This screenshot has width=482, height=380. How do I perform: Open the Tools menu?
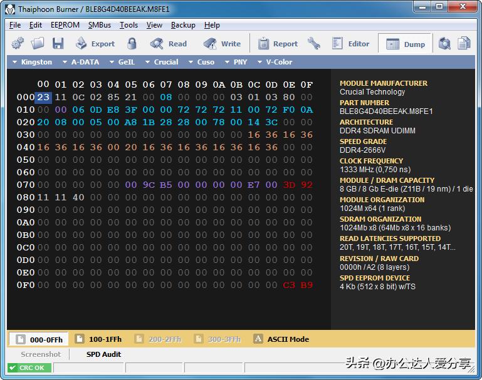click(128, 25)
